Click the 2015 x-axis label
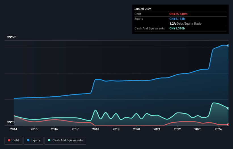The image size is (233, 149). point(34,129)
